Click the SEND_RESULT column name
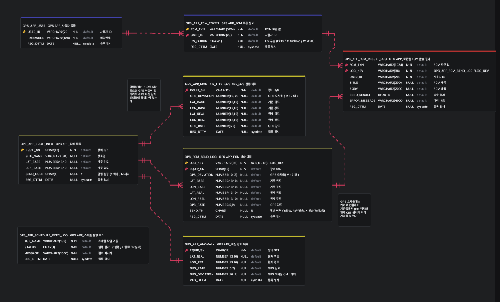500x302 pixels. (360, 95)
